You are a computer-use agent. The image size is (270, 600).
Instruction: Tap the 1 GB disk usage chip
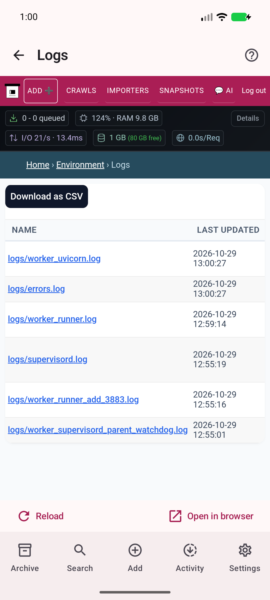tap(129, 138)
